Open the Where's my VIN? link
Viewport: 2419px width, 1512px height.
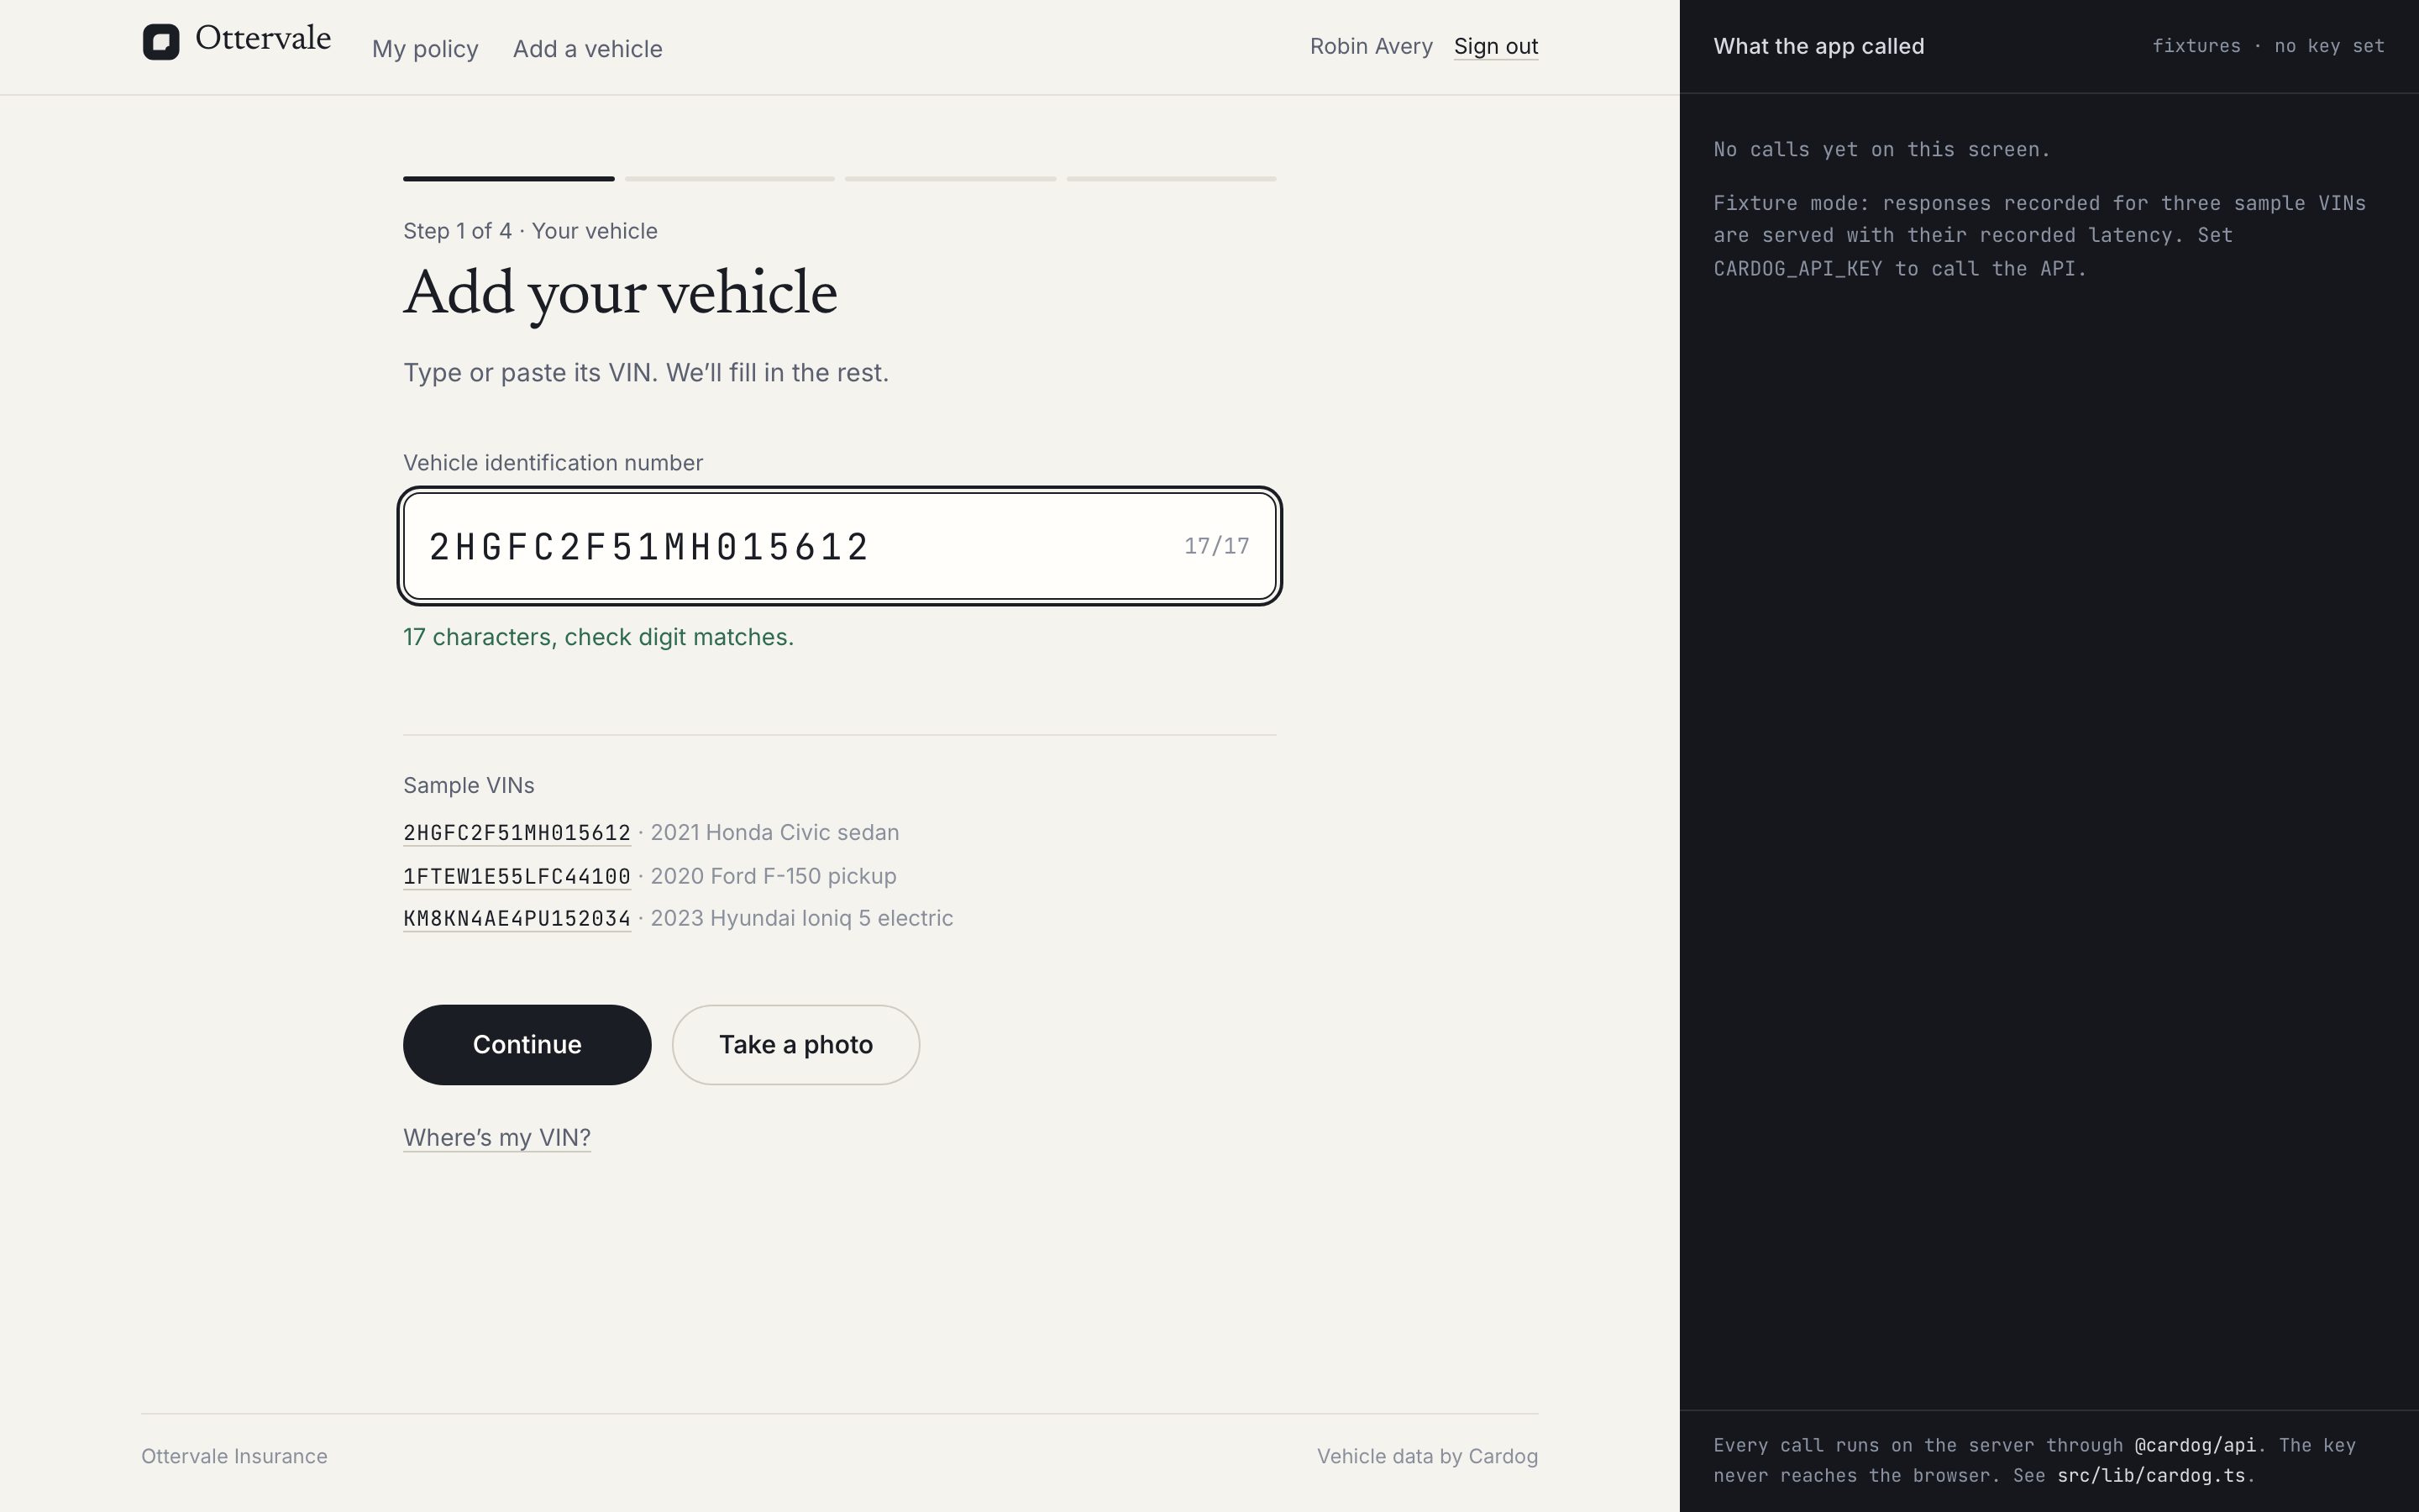click(x=496, y=1137)
